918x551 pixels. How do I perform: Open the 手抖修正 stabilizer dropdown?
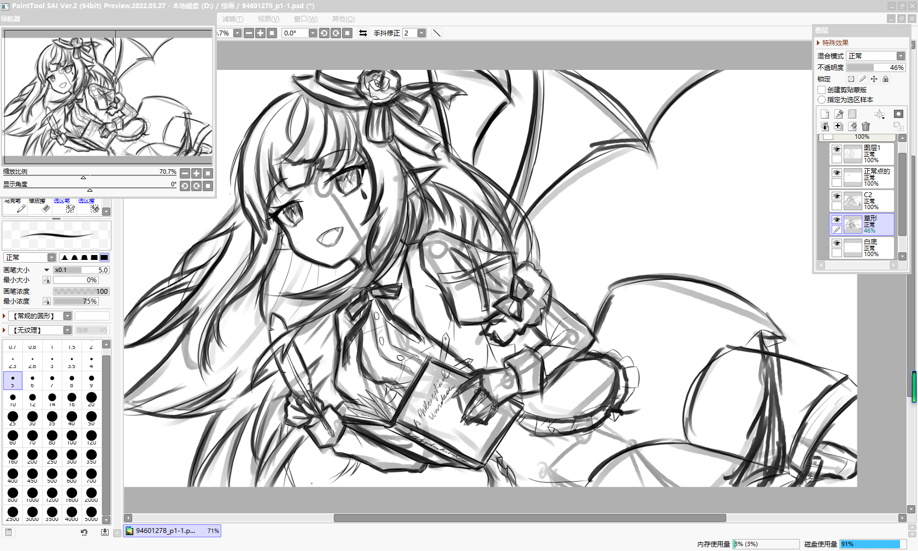[x=421, y=33]
